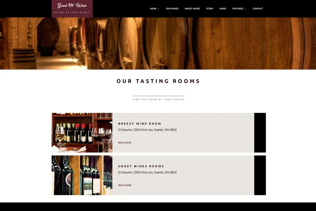Open the Sweet Wines Rooms title
Image resolution: width=316 pixels, height=211 pixels.
(x=141, y=166)
